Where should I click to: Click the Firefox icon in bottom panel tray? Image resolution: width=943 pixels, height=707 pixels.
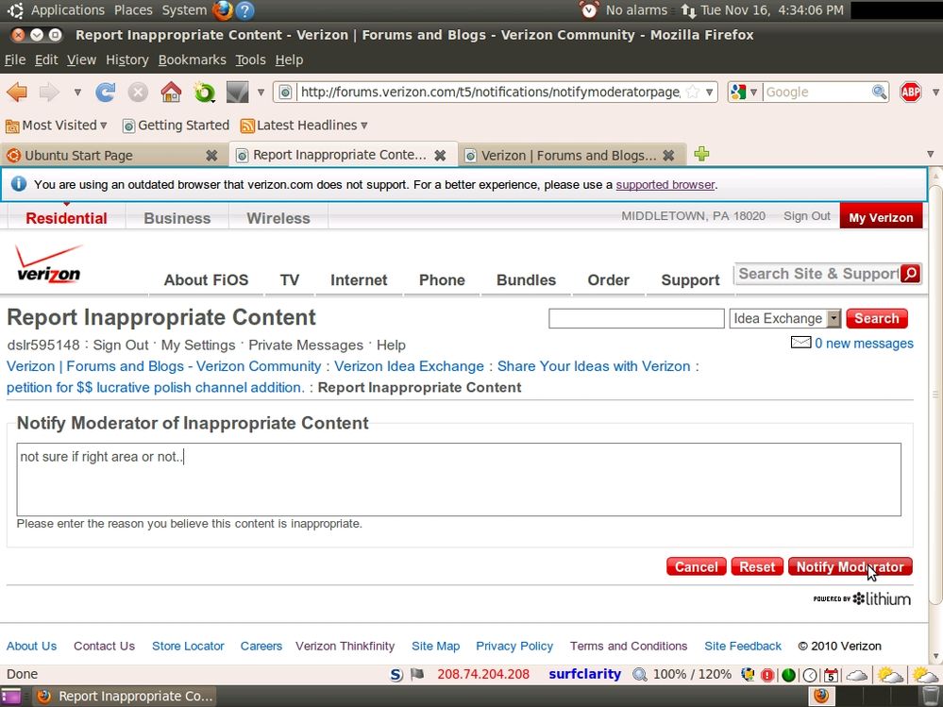coord(821,697)
